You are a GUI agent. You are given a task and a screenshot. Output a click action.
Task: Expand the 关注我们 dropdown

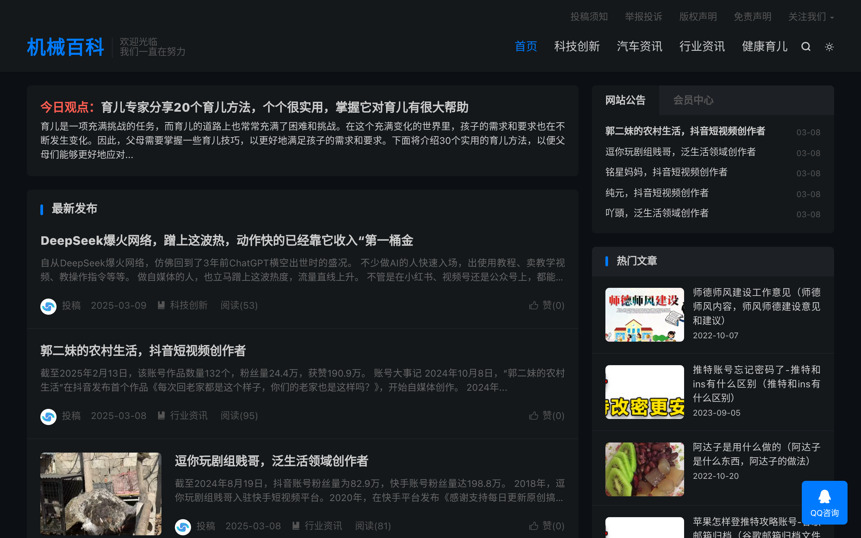pos(811,17)
